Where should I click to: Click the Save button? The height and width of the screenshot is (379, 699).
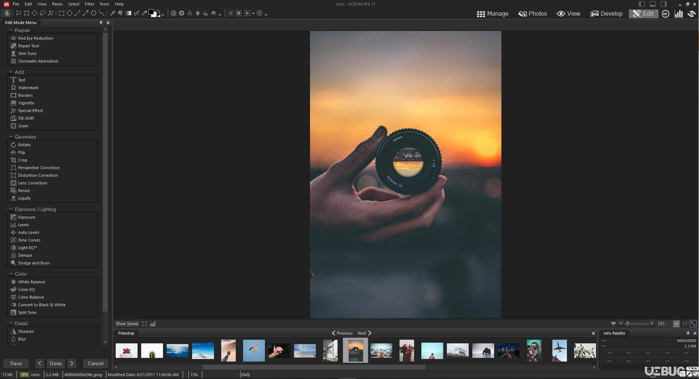point(16,363)
